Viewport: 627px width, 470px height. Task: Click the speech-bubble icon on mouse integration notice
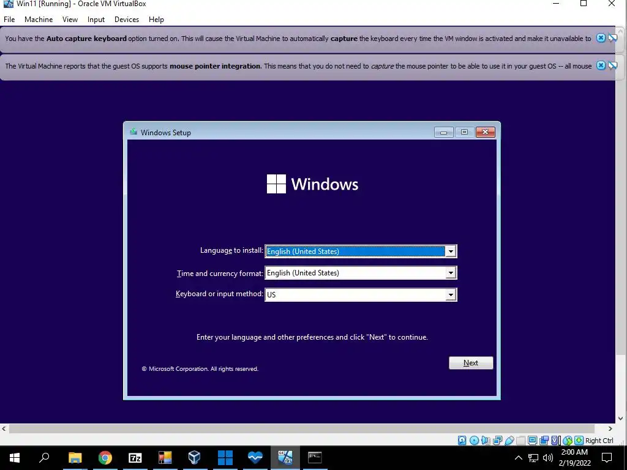pyautogui.click(x=612, y=65)
